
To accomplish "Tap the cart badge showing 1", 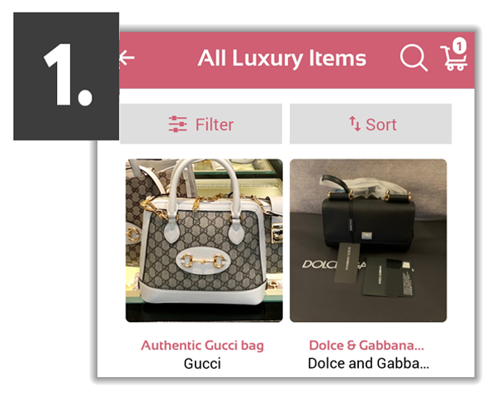I will [460, 46].
